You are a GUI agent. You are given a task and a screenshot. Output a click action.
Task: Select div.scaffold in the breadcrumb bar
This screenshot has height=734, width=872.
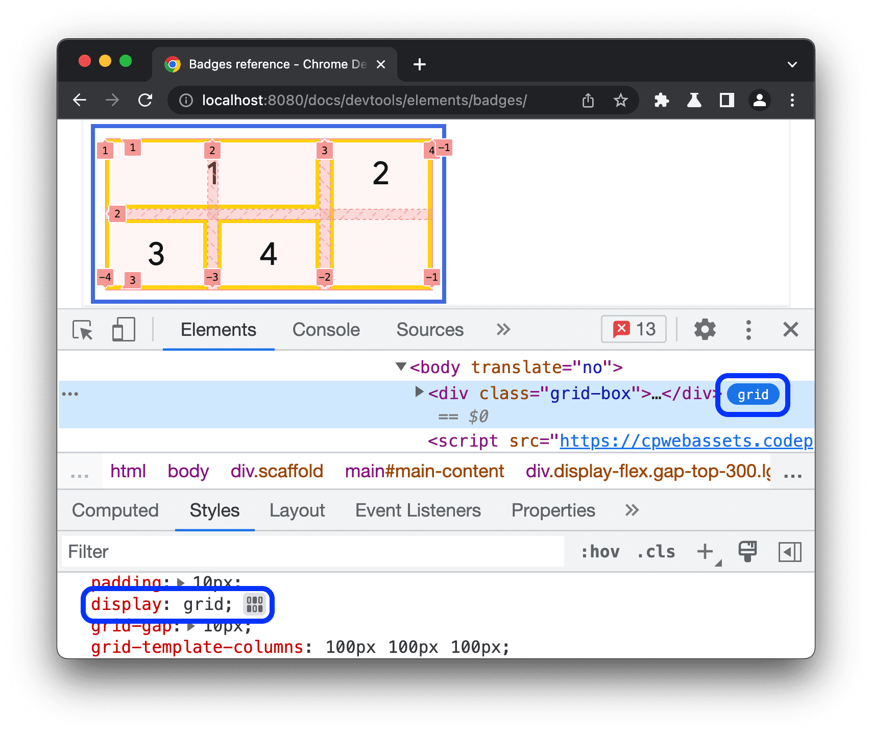tap(277, 471)
